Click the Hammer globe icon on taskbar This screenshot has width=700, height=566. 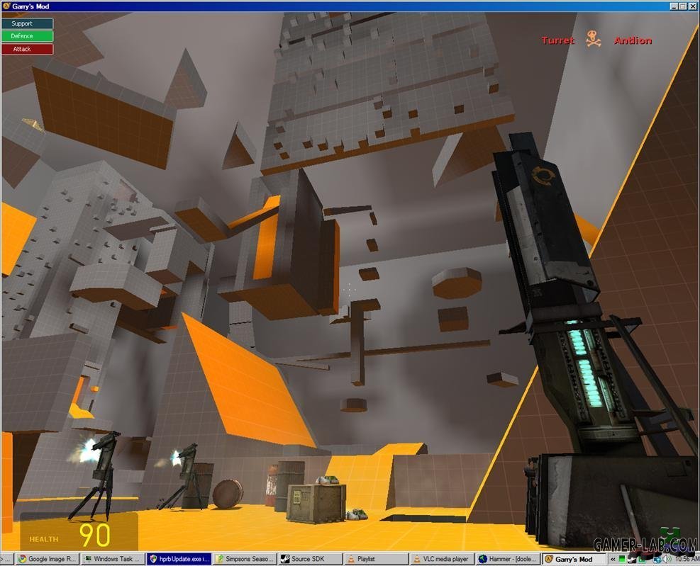coord(482,559)
